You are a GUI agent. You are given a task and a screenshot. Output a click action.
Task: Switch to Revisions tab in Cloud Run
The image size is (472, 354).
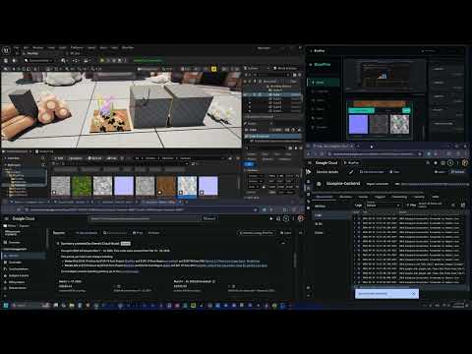tap(346, 197)
